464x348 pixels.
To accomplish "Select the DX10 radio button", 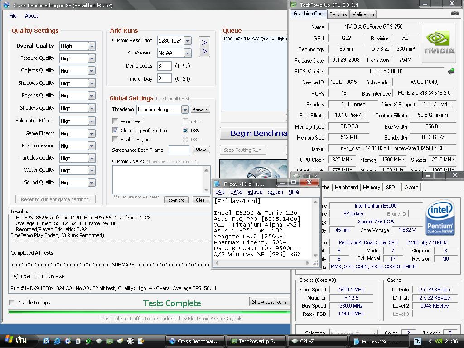I will [185, 140].
